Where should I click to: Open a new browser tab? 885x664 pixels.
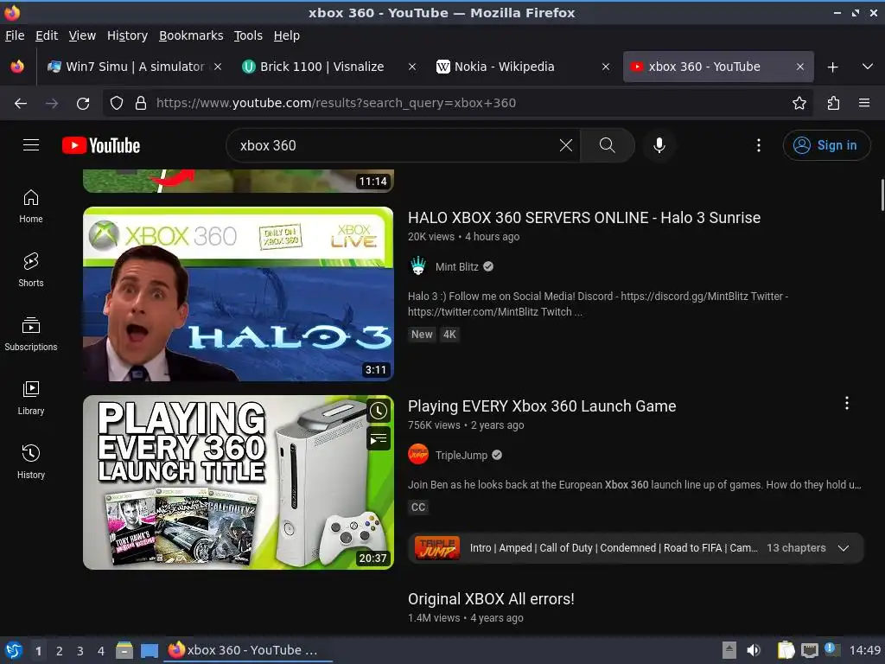(x=832, y=67)
